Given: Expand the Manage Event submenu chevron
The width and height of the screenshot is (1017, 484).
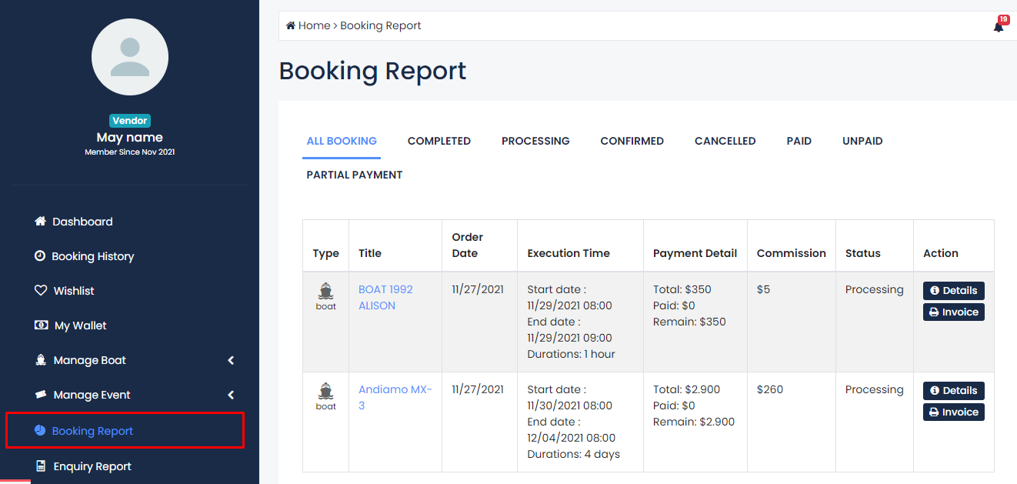Looking at the screenshot, I should (231, 395).
